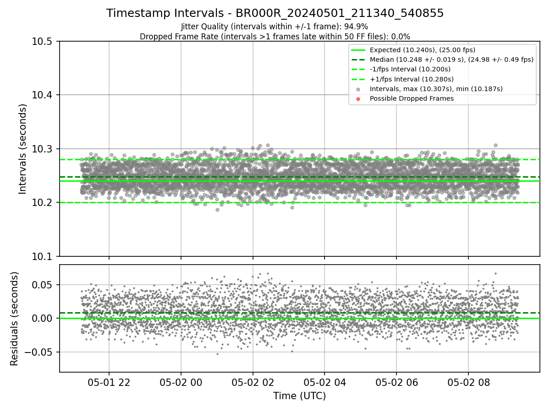550x412 pixels.
Task: Click the '05-02 08' time tick label
Action: (x=468, y=382)
